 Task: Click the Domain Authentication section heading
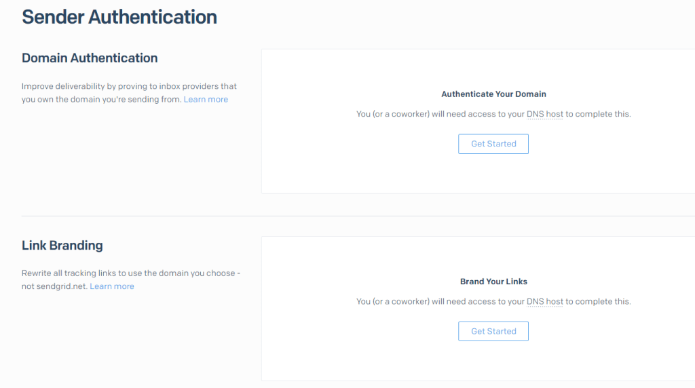point(90,58)
